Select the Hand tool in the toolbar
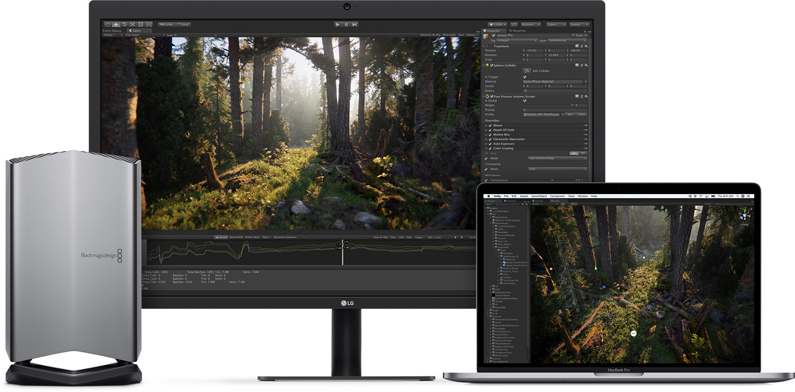The height and width of the screenshot is (392, 795). pos(108,24)
